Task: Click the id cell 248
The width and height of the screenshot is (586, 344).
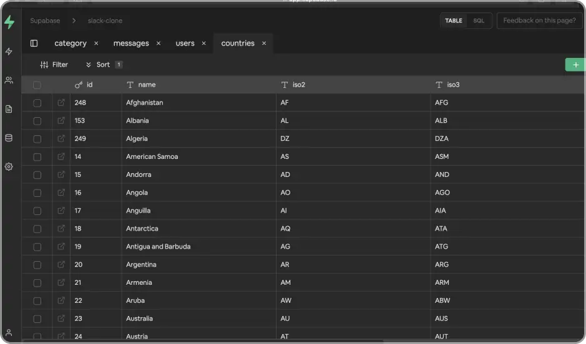Action: (96, 102)
